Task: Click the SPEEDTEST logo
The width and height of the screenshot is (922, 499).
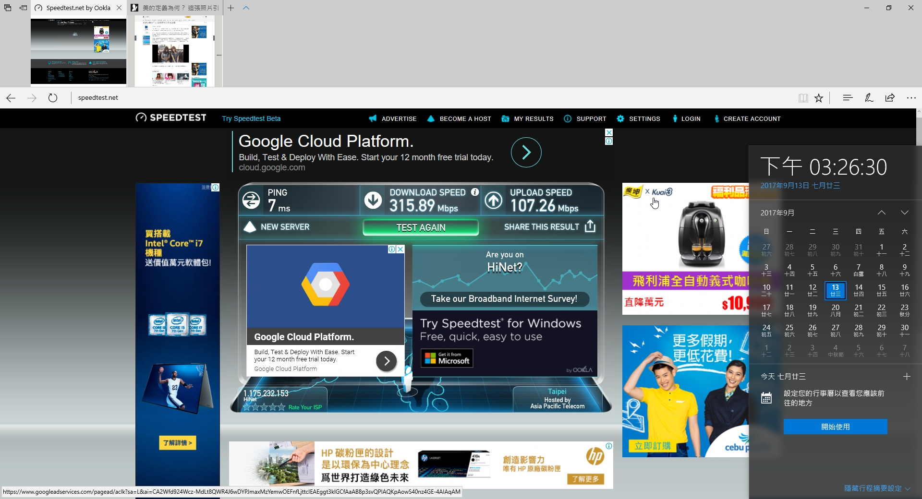Action: 171,118
